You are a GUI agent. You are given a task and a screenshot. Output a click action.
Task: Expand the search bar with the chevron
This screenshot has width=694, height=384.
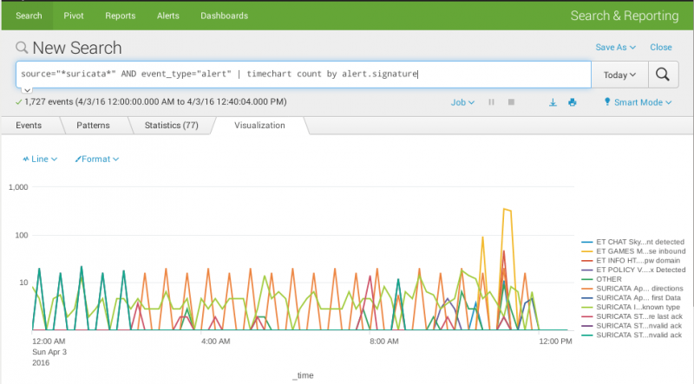[x=26, y=90]
